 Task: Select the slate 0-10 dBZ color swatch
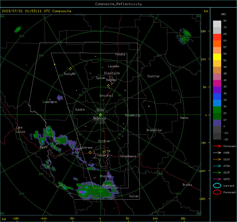[x=217, y=123]
